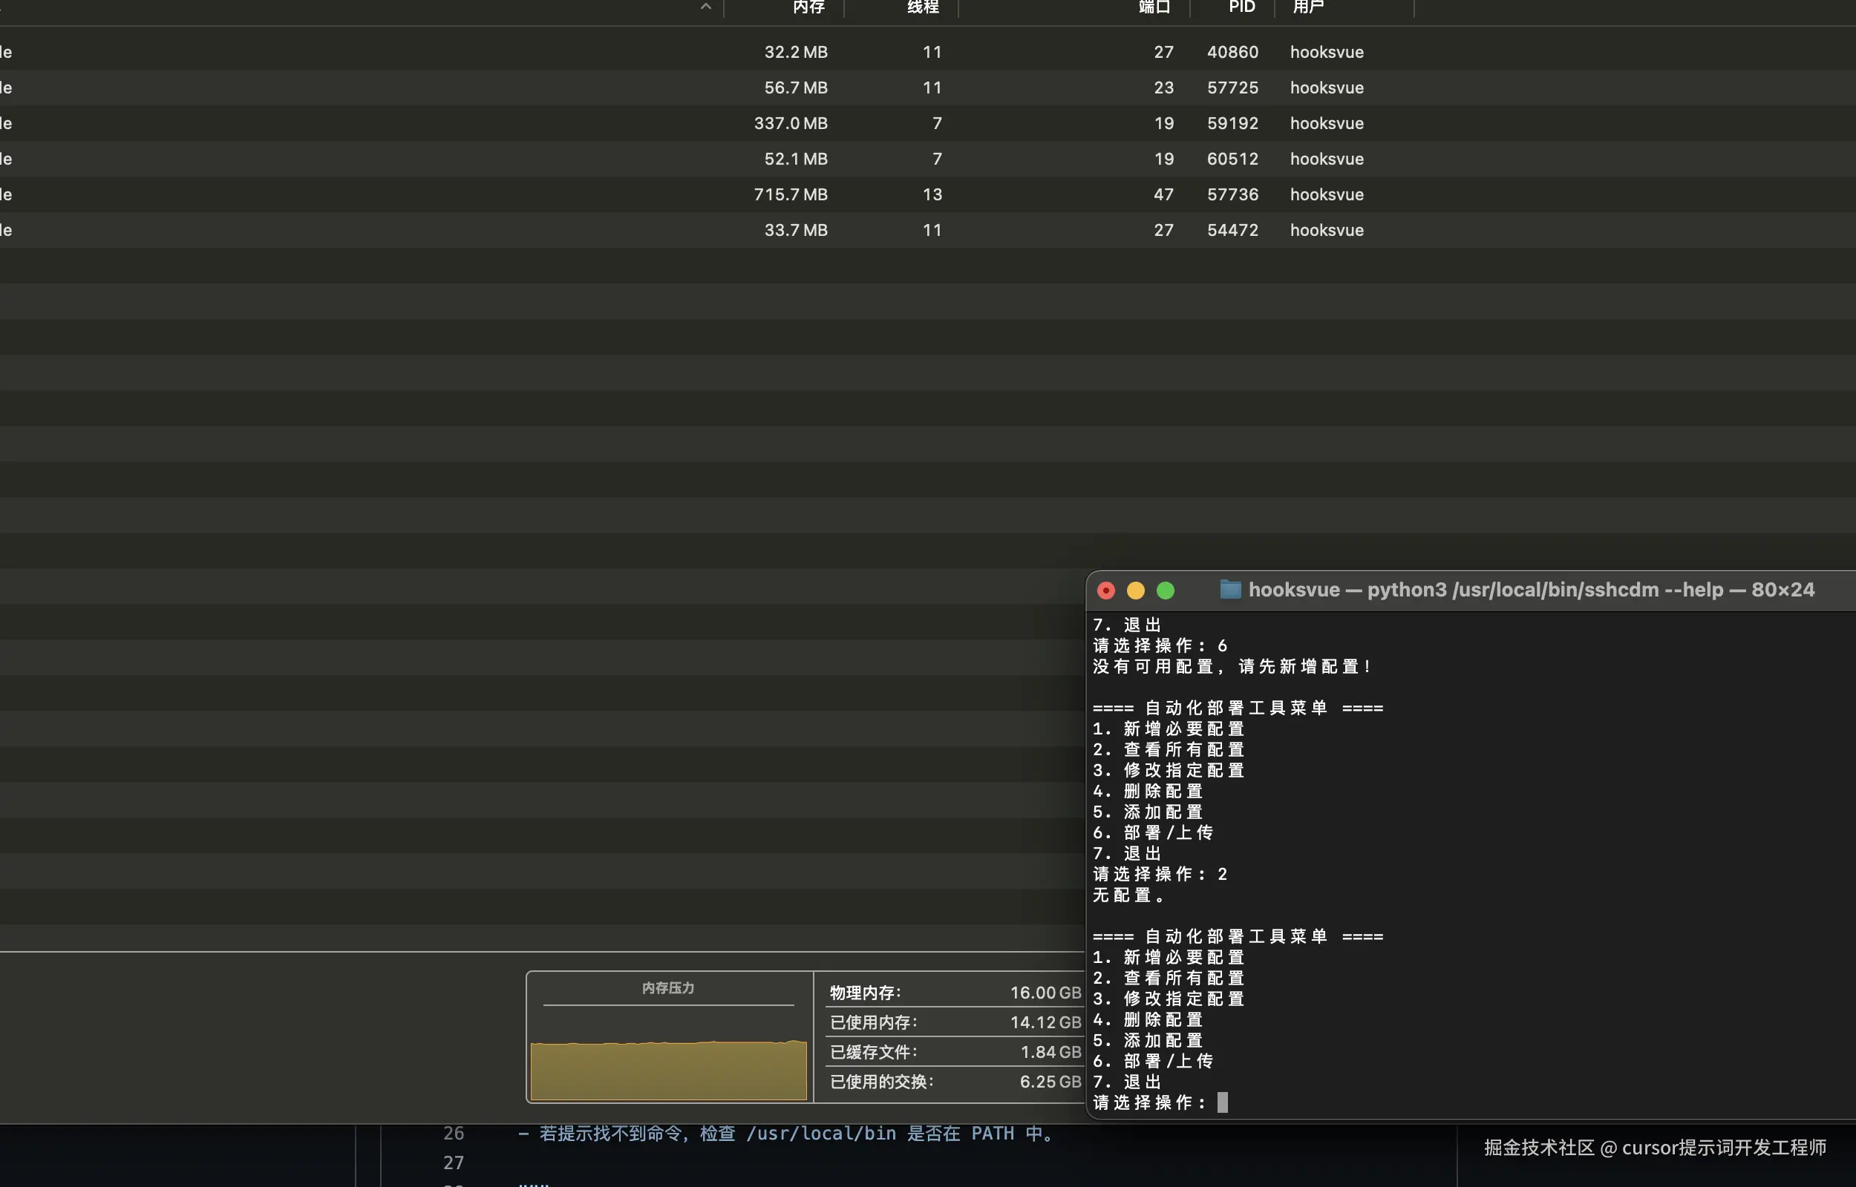Focus the terminal prompt cursor after 请选择操作
This screenshot has height=1187, width=1856.
[x=1222, y=1102]
